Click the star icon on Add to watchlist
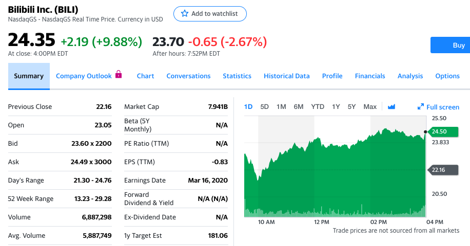The image size is (470, 246). click(185, 13)
